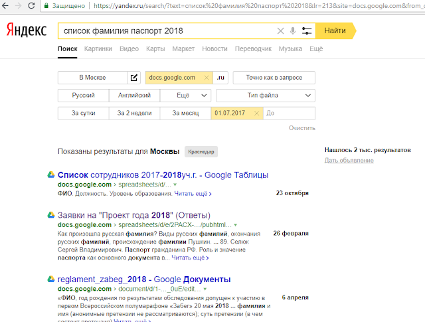Select the За 2 недели time filter
Viewport: 425px width, 322px height.
point(134,114)
